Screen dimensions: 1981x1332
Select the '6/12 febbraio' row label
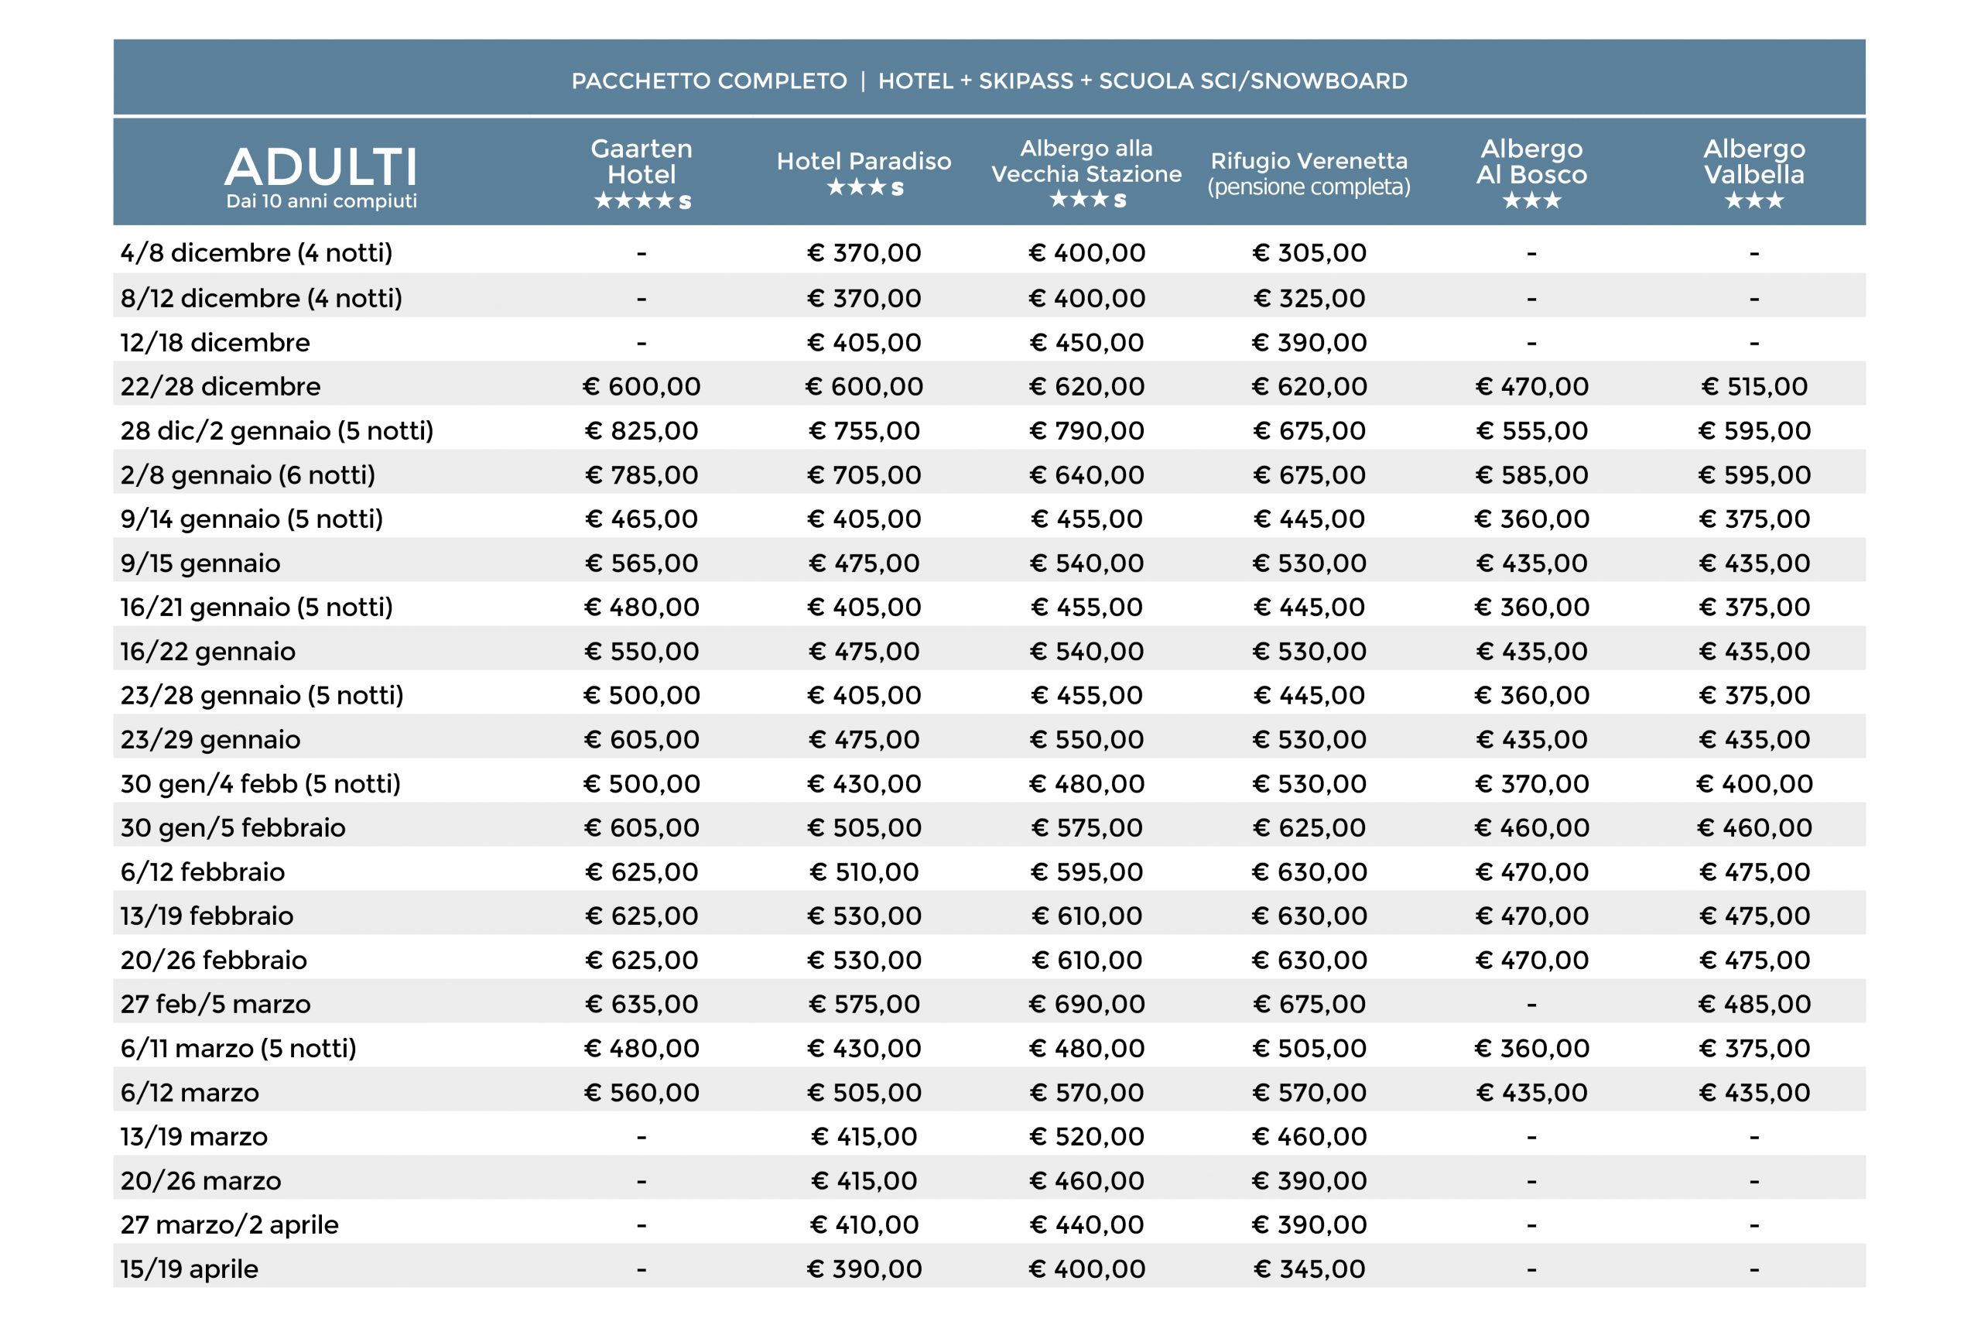[x=203, y=872]
